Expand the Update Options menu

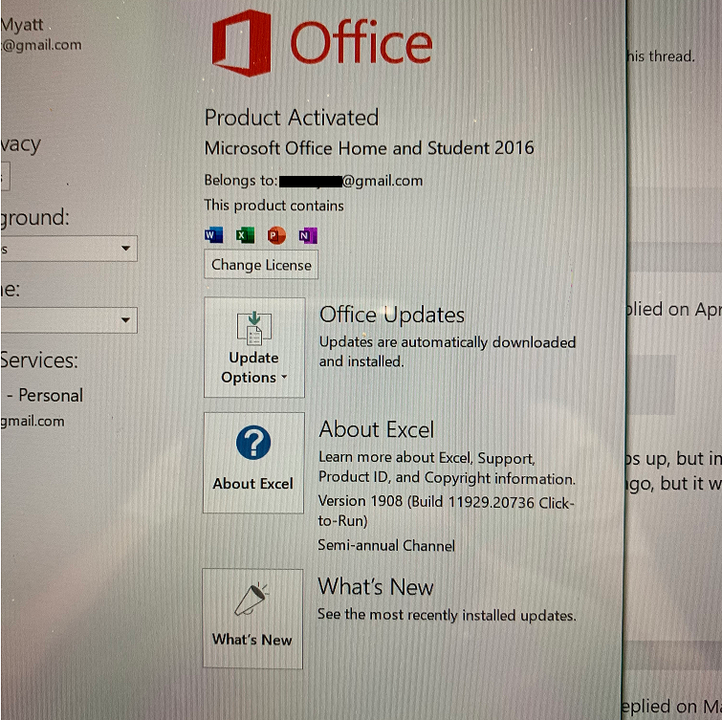(254, 347)
